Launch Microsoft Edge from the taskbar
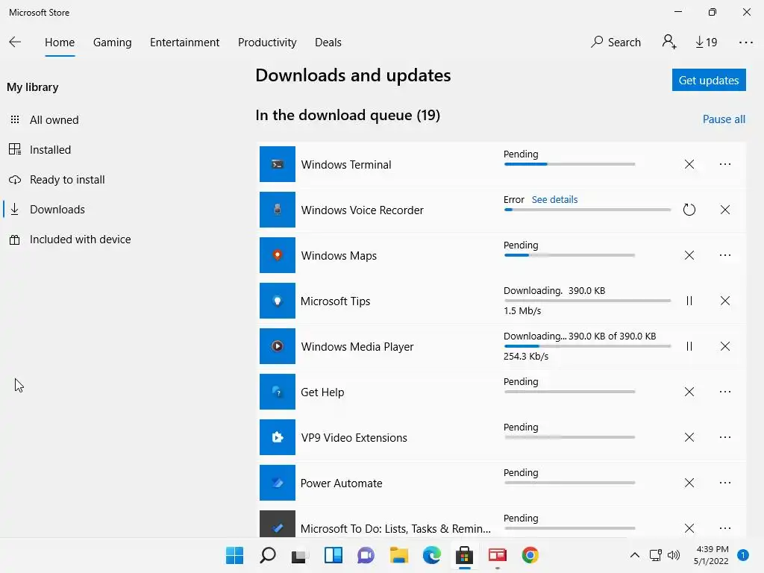This screenshot has width=764, height=573. (x=432, y=555)
